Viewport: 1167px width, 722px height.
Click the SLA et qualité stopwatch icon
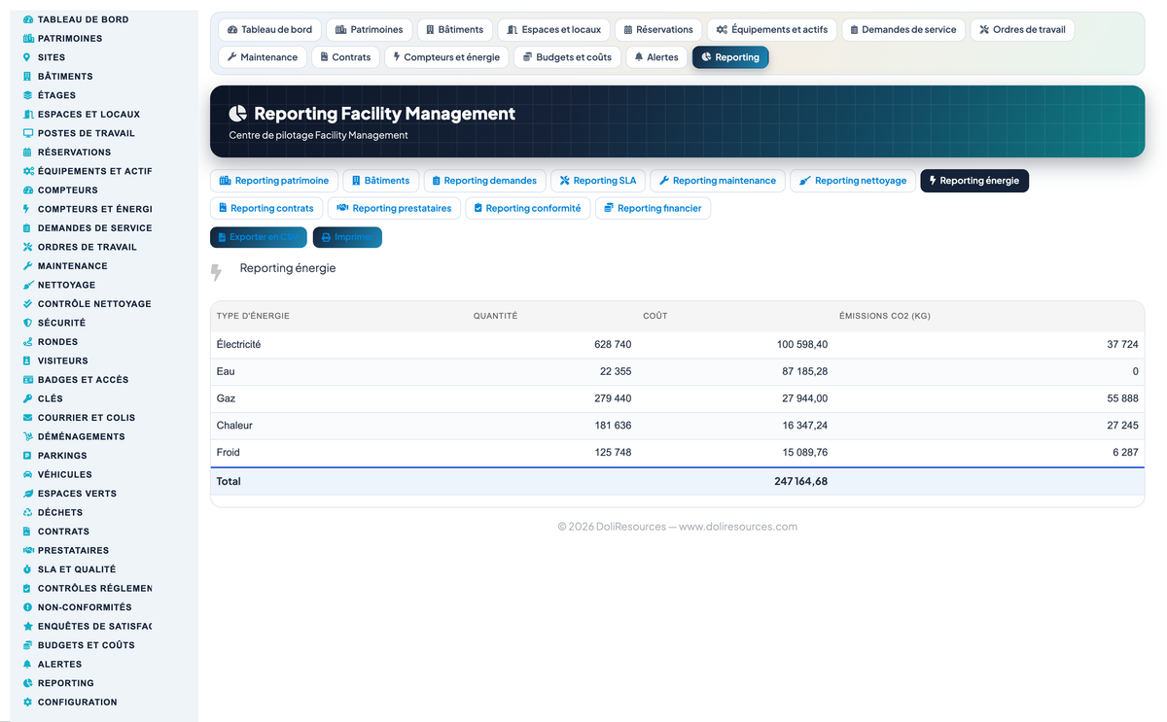coord(28,569)
